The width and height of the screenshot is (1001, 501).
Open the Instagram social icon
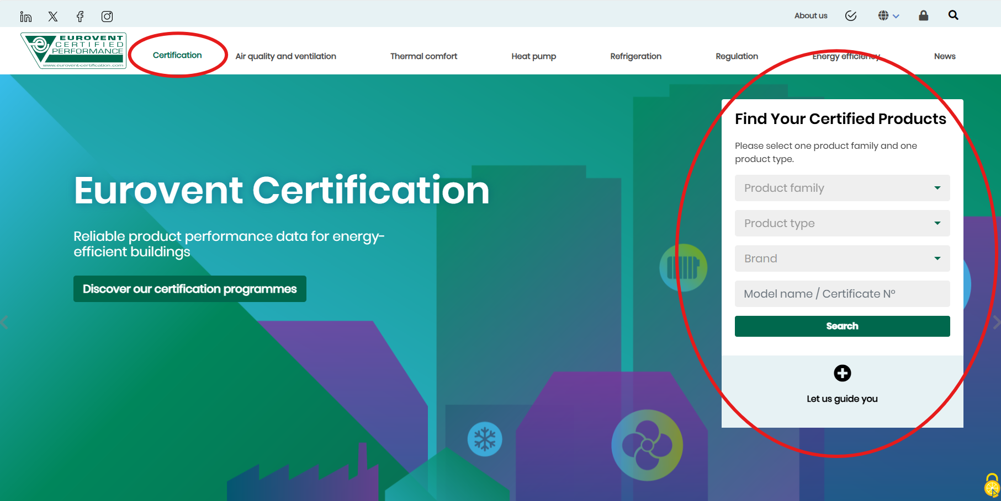click(107, 17)
